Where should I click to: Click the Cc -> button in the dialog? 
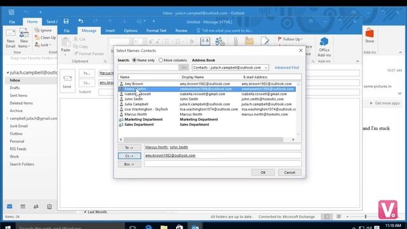coord(129,156)
